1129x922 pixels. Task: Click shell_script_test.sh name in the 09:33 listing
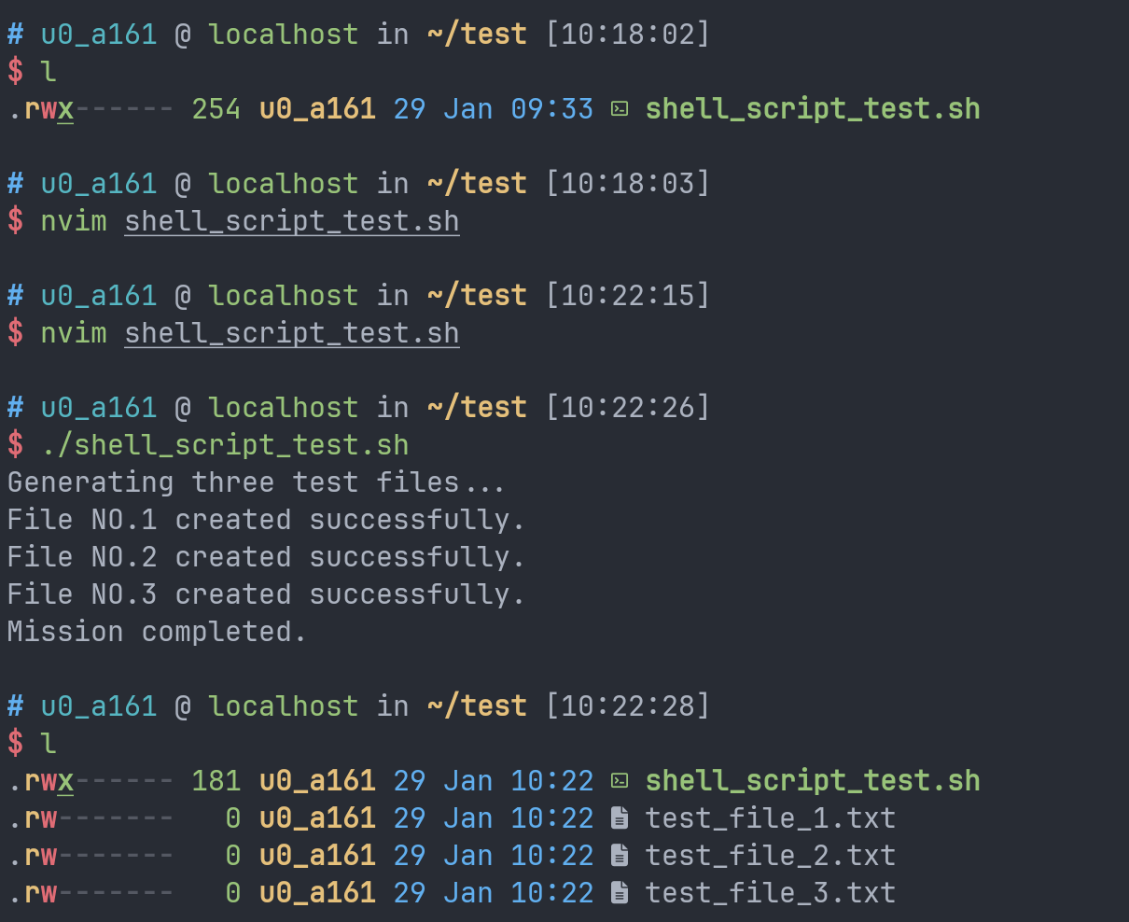pyautogui.click(x=812, y=109)
